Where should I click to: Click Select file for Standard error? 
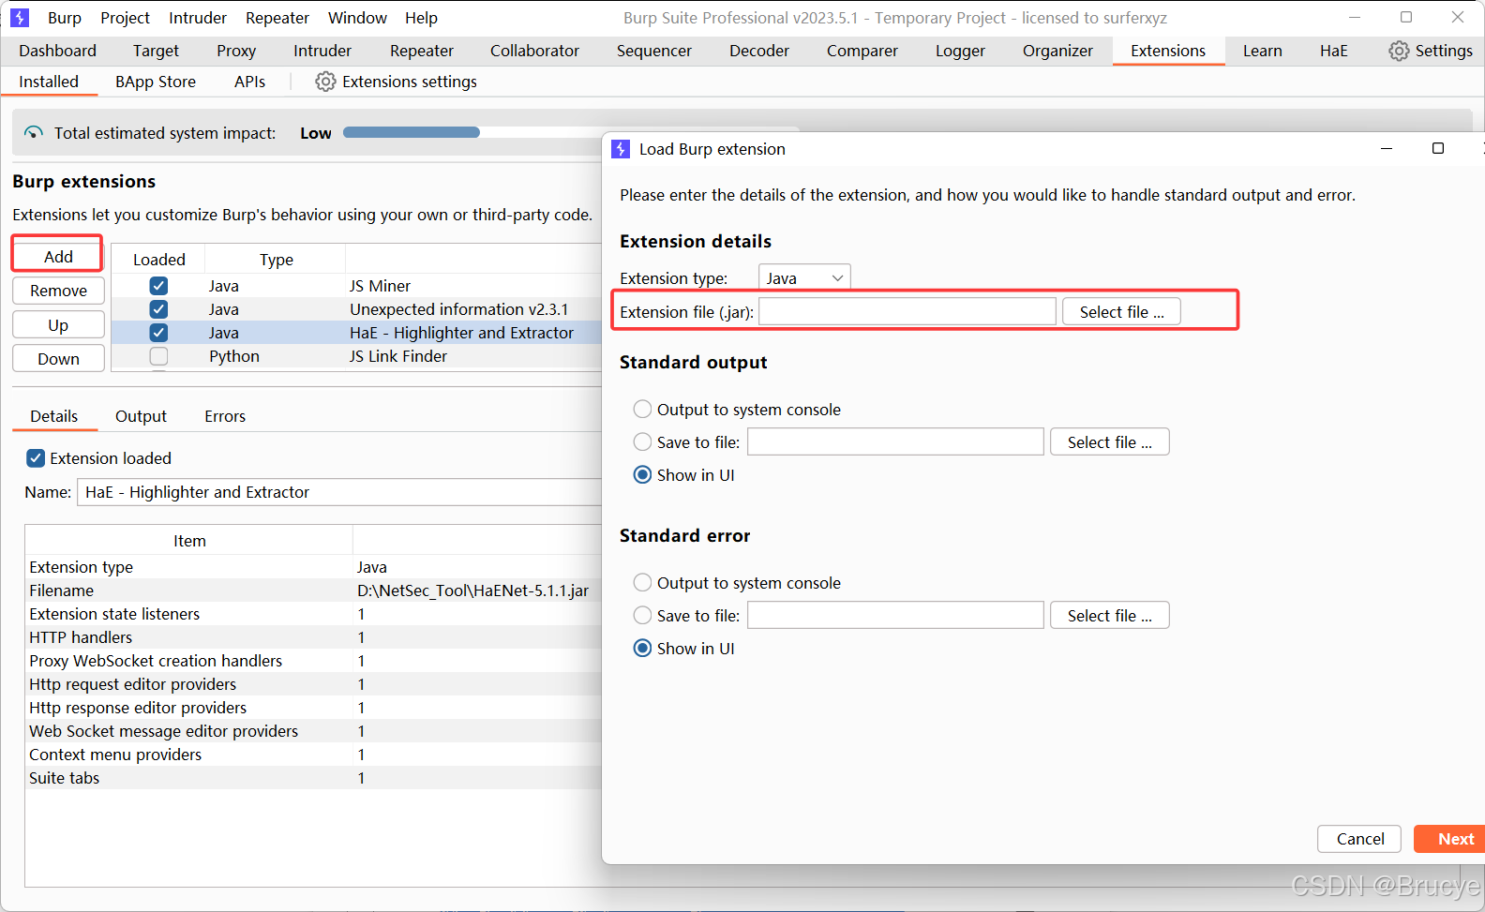(1110, 616)
